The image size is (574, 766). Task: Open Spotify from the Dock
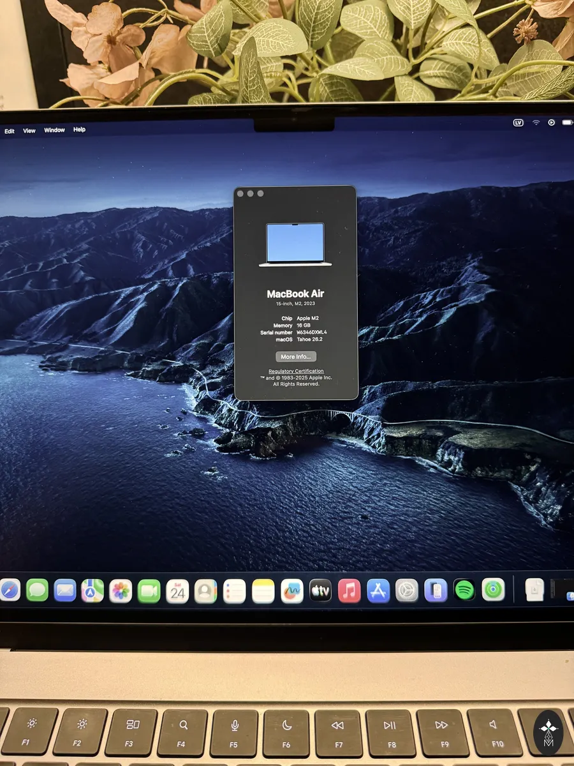coord(464,590)
